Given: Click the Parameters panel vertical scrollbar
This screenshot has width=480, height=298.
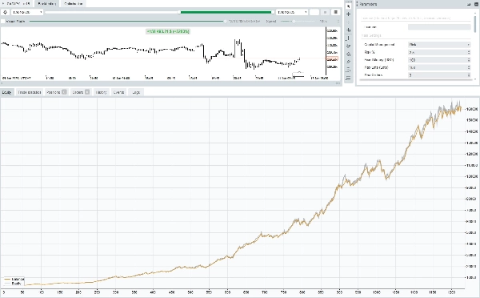Looking at the screenshot, I should tap(475, 25).
